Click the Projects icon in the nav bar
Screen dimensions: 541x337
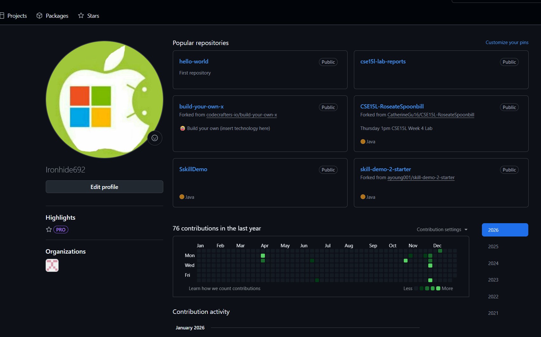click(3, 16)
